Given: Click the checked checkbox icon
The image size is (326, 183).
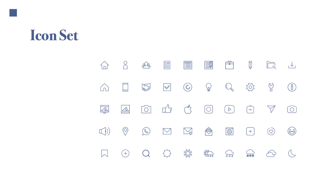Looking at the screenshot, I should pyautogui.click(x=167, y=87).
